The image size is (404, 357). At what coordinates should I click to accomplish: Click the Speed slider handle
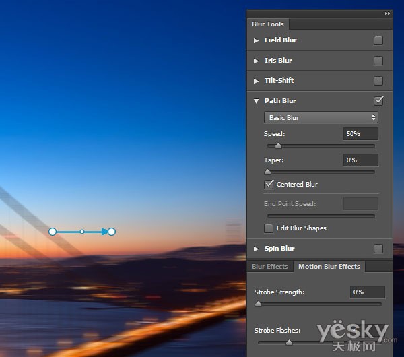tap(278, 146)
